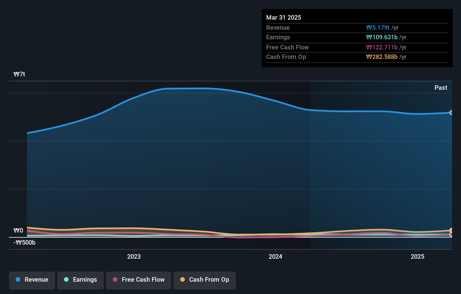The image size is (461, 294).
Task: Select the Free Cash Flow endpoint marker
Action: [451, 234]
